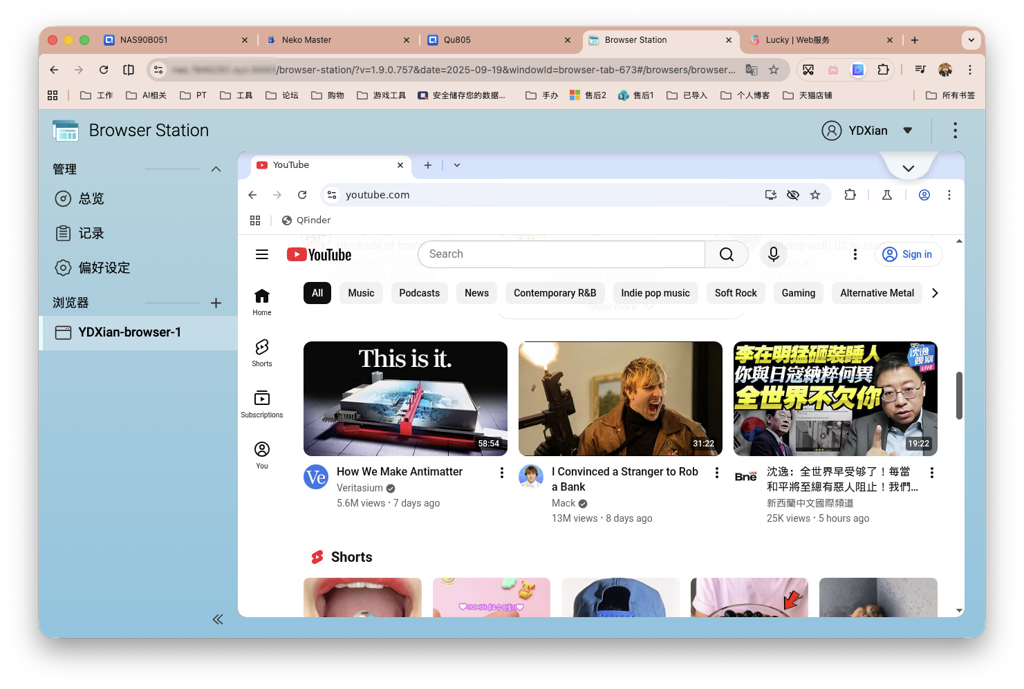Toggle the crossed-eye privacy icon in address bar

[x=793, y=195]
